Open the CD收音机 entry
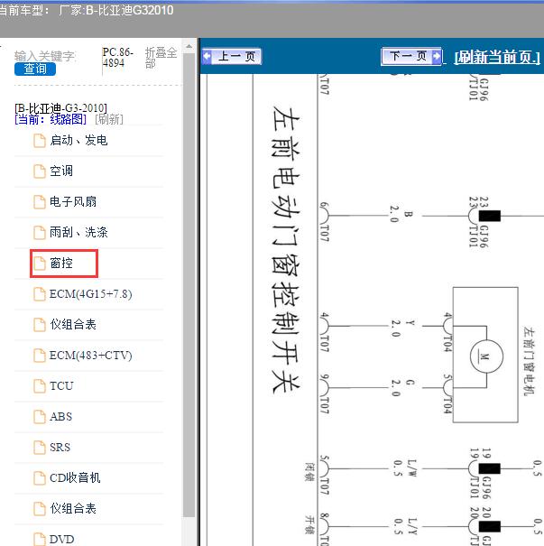The image size is (544, 546). coord(75,477)
